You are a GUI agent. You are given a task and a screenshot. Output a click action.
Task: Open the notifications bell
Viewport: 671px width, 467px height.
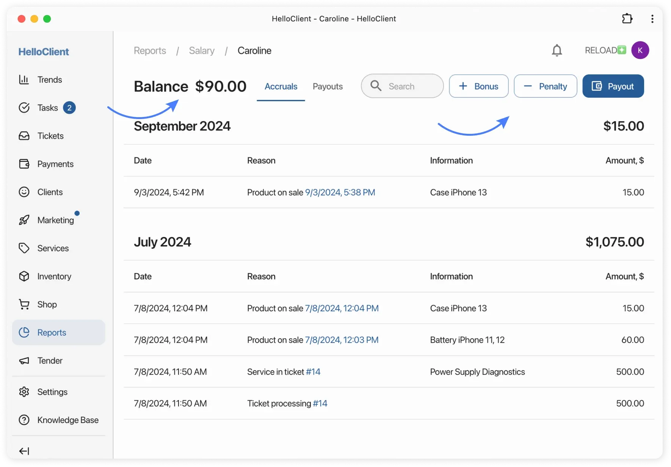point(557,50)
